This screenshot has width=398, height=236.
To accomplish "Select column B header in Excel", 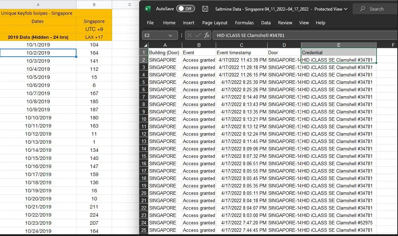I will pyautogui.click(x=199, y=45).
